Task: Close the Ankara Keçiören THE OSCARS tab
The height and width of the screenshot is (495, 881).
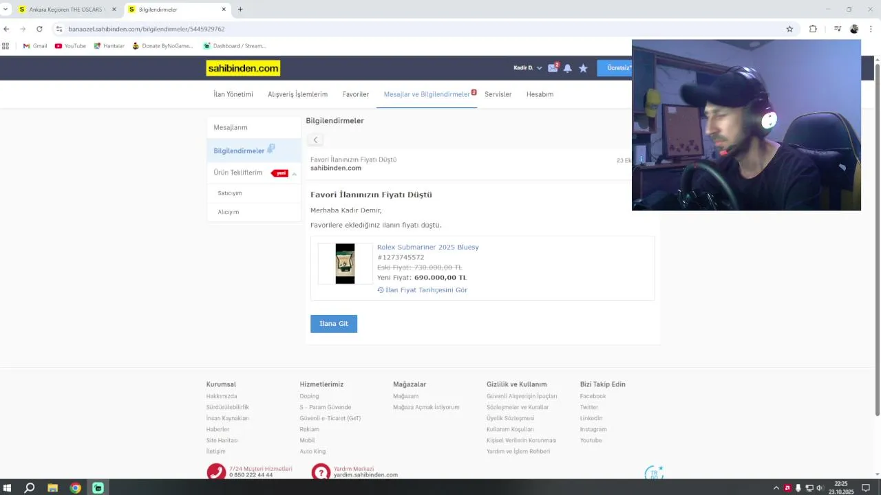Action: coord(114,10)
